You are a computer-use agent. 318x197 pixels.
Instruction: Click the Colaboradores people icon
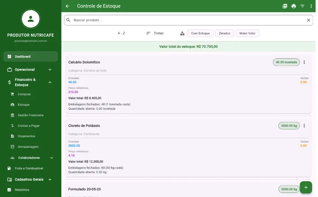point(12,158)
